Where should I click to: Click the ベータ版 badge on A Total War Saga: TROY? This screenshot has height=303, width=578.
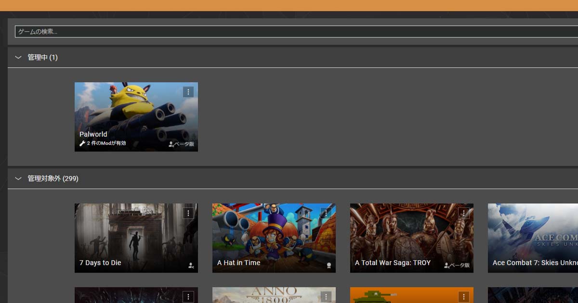(x=457, y=265)
